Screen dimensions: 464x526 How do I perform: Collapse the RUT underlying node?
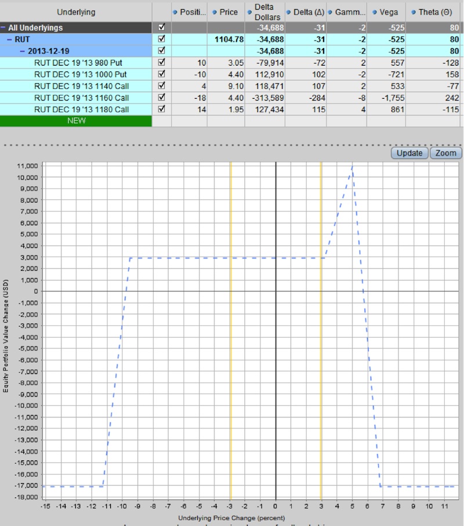click(x=10, y=39)
